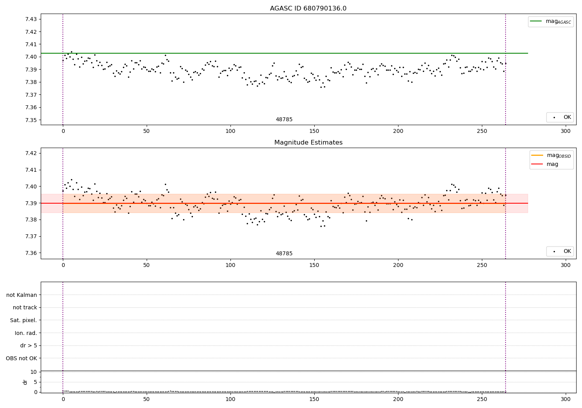Click the 48785 label in Magnitude Estimates plot
This screenshot has width=582, height=408.
284,253
